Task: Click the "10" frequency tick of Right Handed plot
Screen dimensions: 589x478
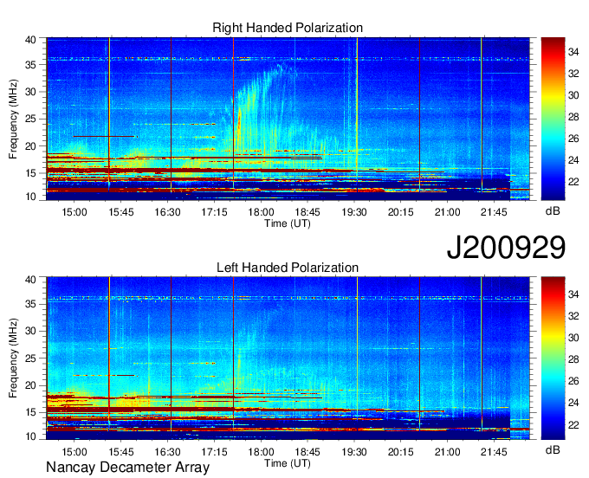Action: (30, 197)
